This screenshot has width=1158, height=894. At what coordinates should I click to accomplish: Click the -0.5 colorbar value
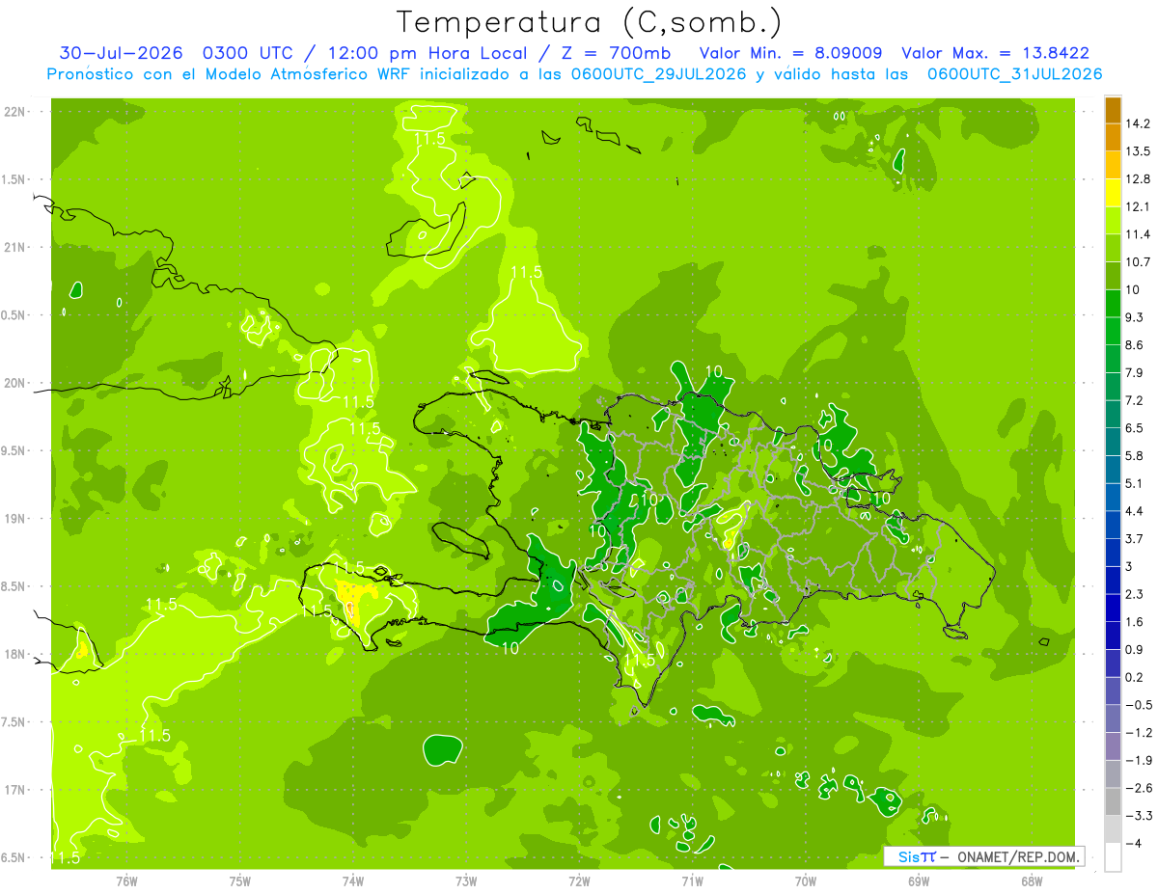pyautogui.click(x=1139, y=705)
